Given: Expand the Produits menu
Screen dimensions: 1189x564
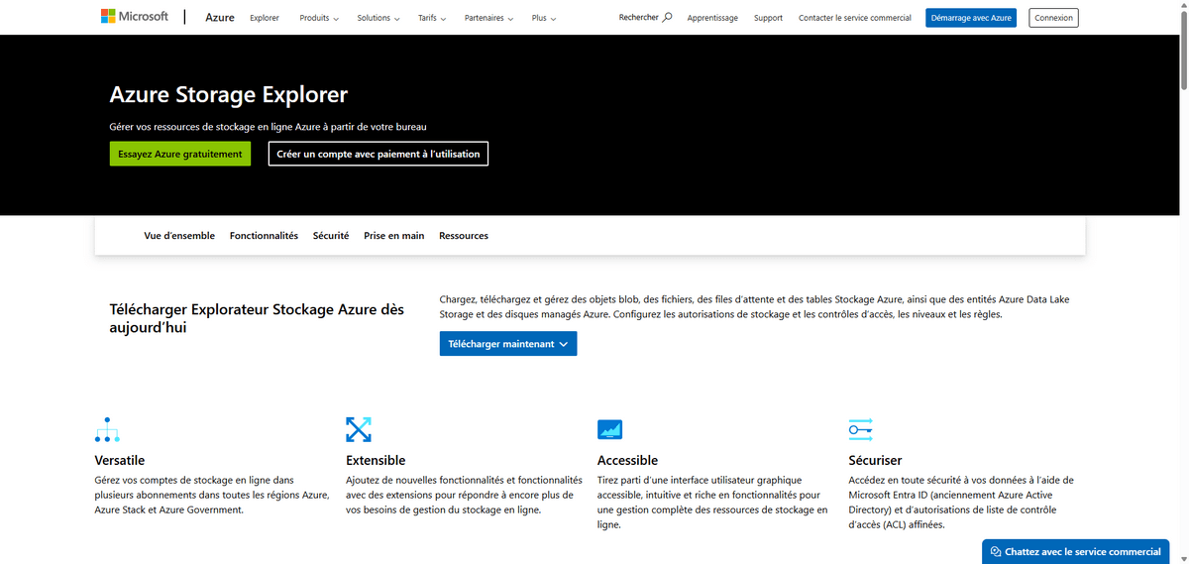Looking at the screenshot, I should [319, 18].
